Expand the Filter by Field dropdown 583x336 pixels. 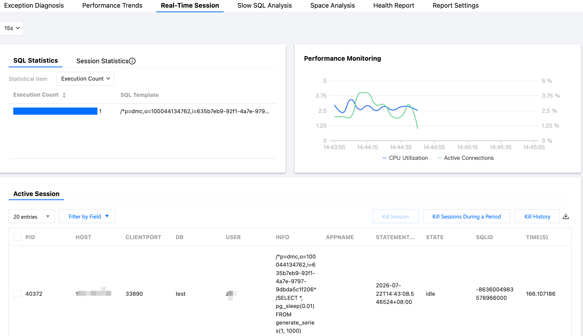87,216
